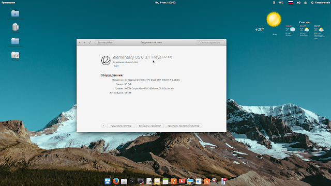The width and height of the screenshot is (331, 186).
Task: Open the Scratch text editor dock icon
Action: tap(149, 181)
